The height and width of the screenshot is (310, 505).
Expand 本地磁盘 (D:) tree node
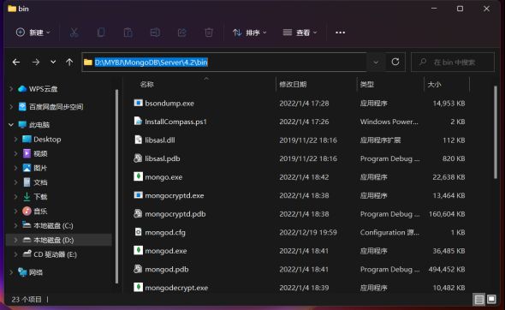(15, 240)
